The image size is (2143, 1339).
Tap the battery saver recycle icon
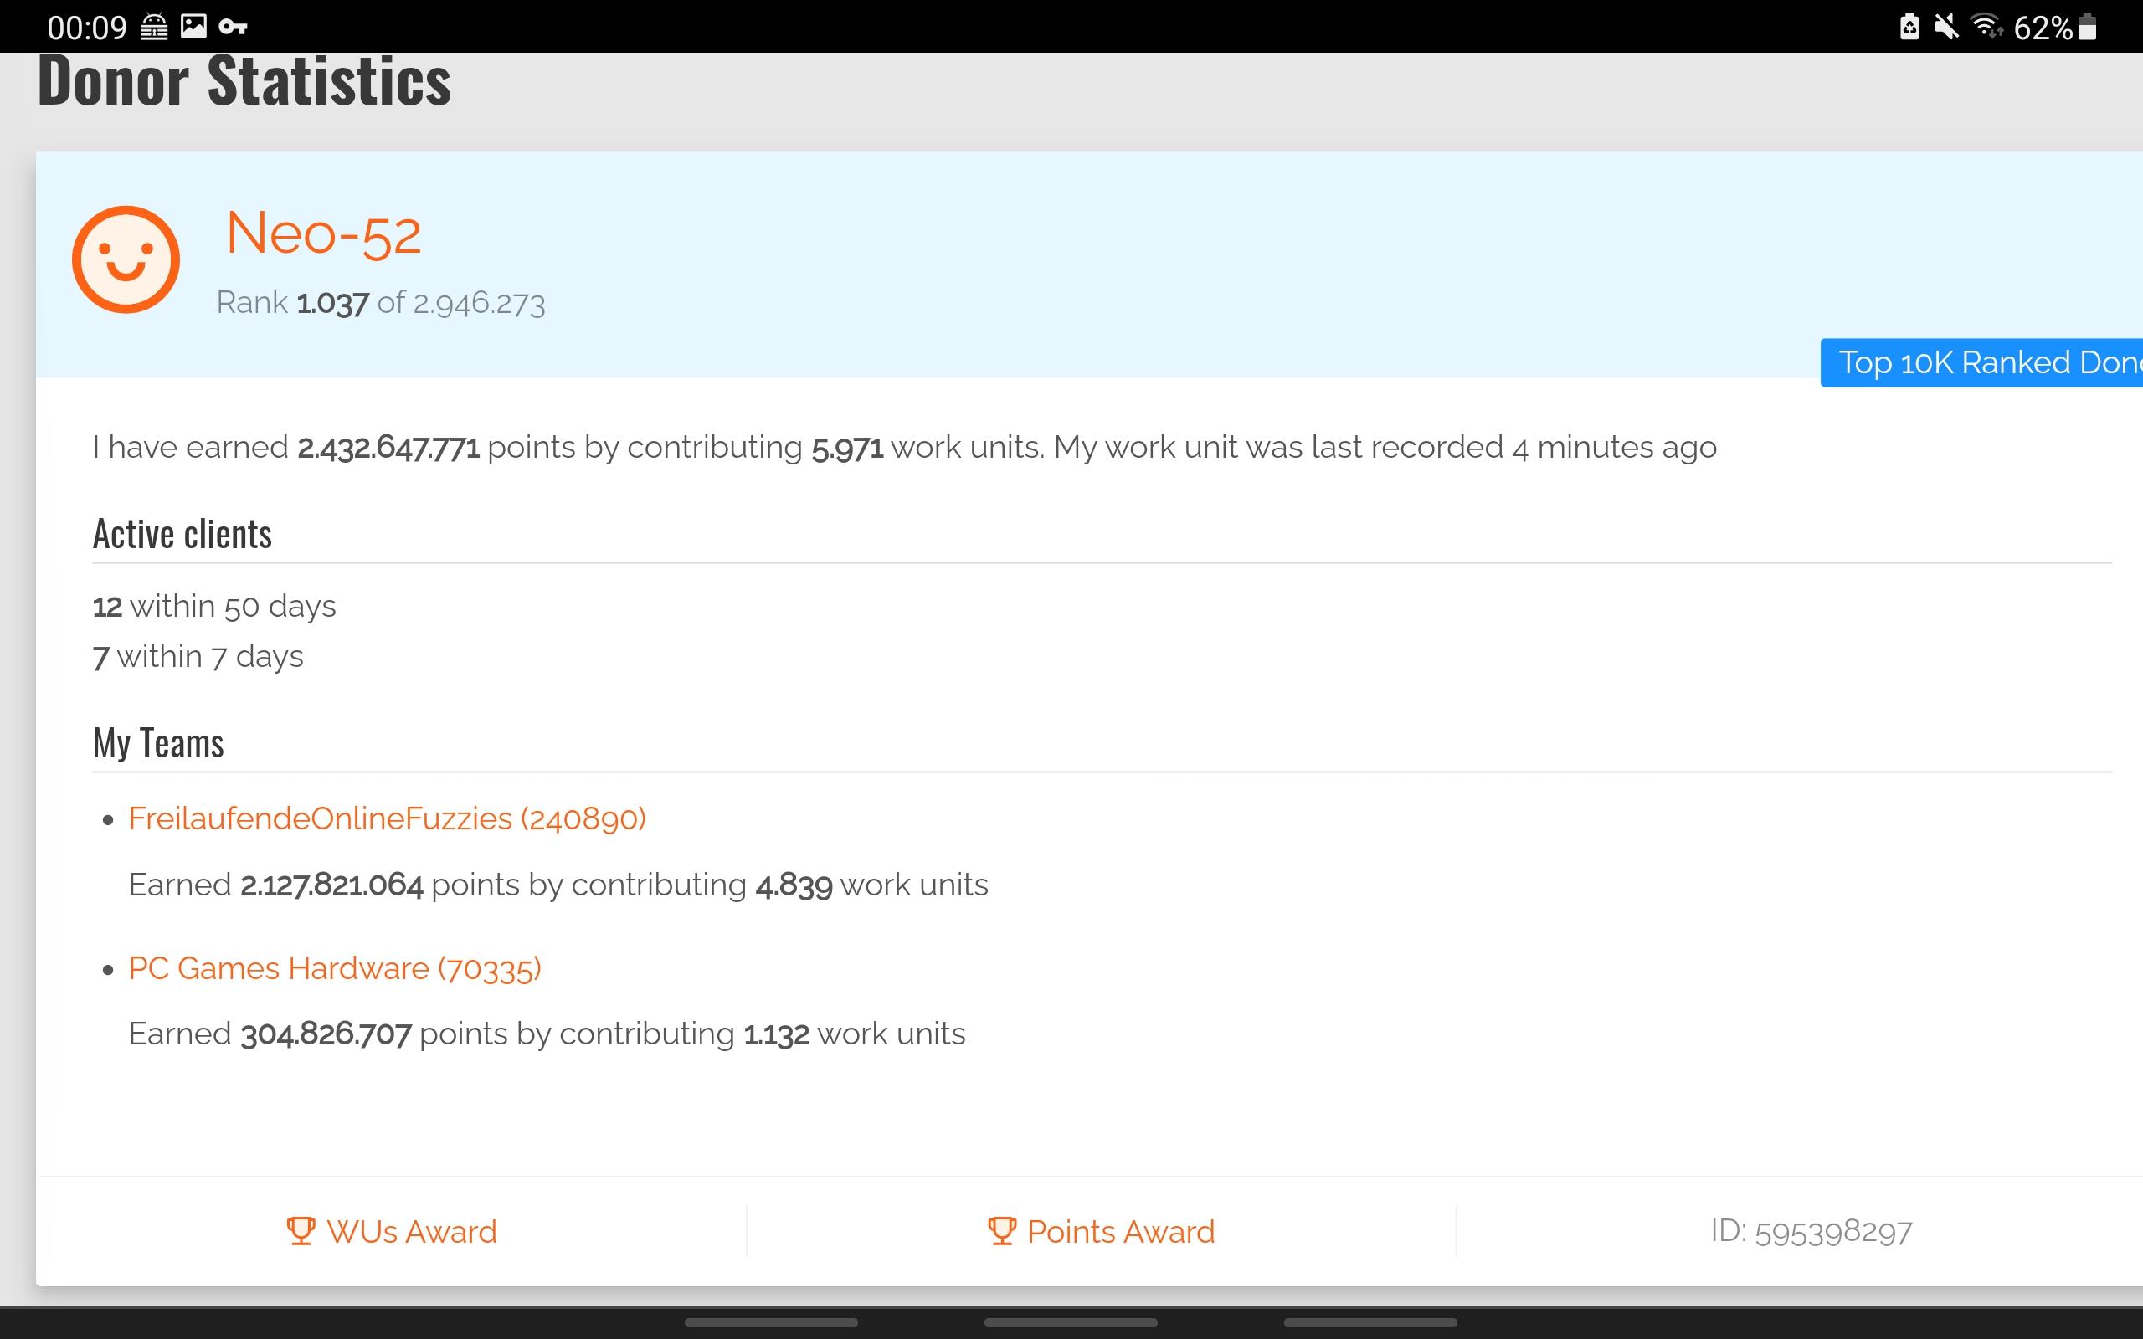point(1910,27)
